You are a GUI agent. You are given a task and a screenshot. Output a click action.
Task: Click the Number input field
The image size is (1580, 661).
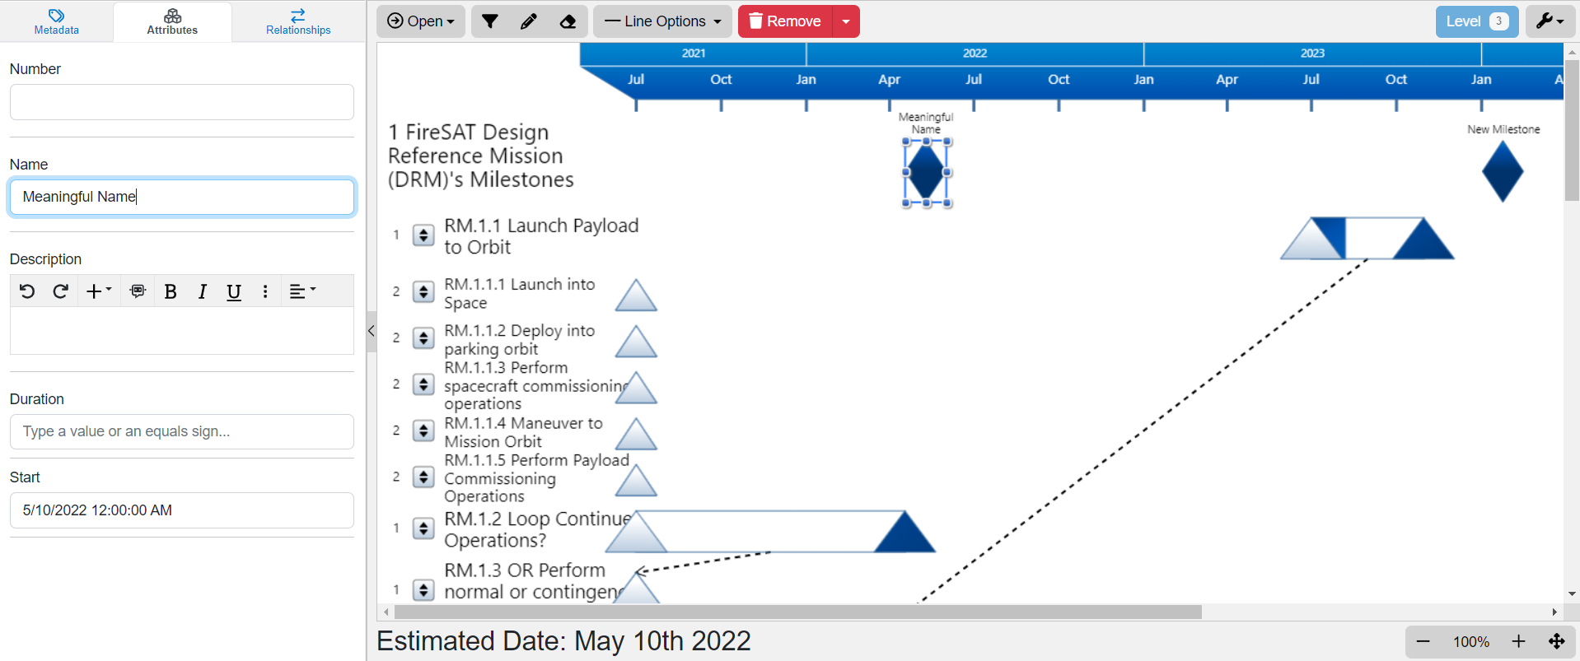182,102
